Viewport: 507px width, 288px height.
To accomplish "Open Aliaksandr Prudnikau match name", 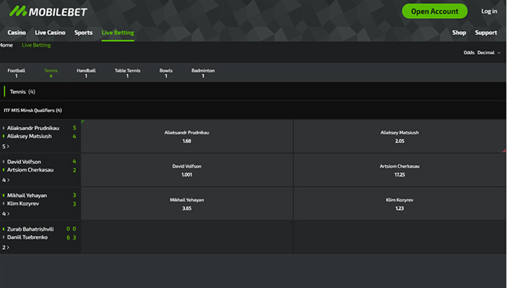I will tap(34, 128).
